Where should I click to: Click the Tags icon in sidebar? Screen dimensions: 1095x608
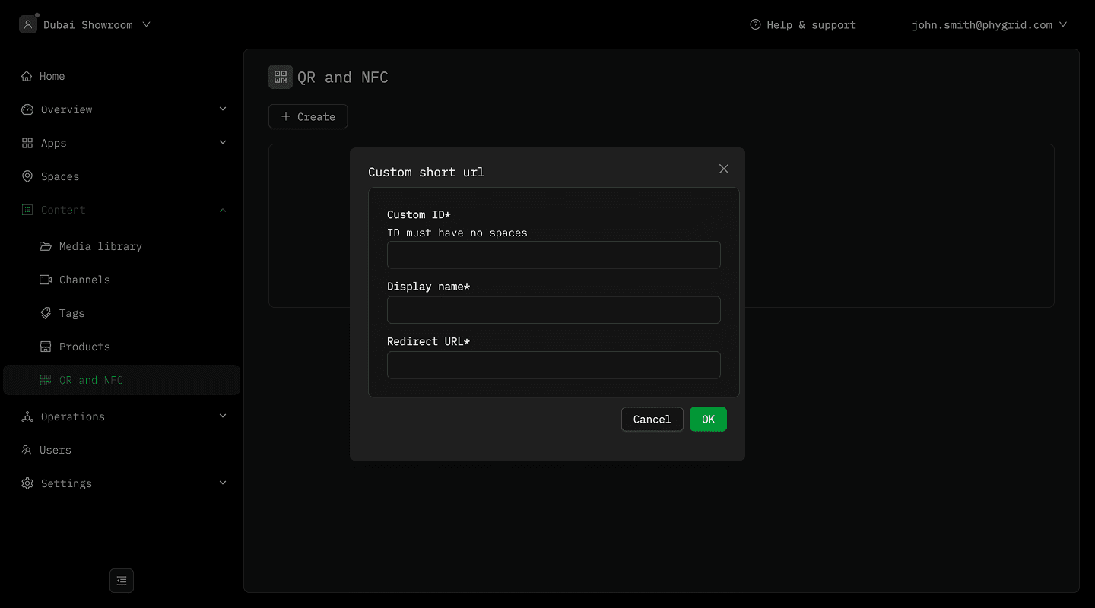tap(46, 313)
